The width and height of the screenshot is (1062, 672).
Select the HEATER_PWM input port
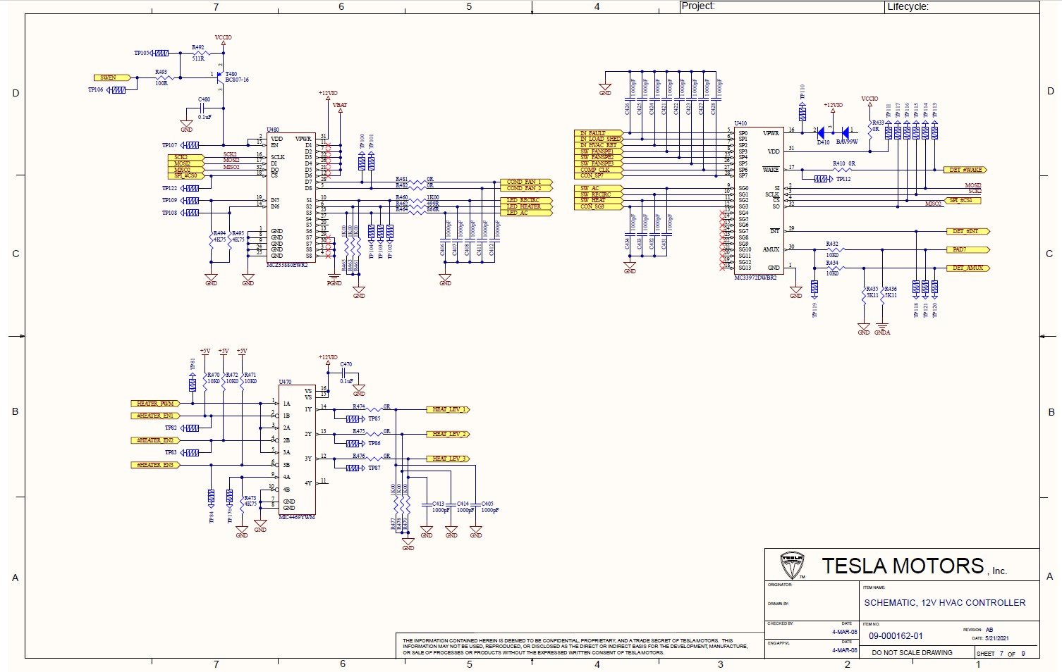[155, 404]
